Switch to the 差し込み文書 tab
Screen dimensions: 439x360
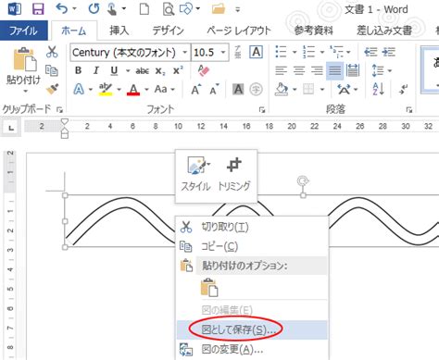click(384, 31)
